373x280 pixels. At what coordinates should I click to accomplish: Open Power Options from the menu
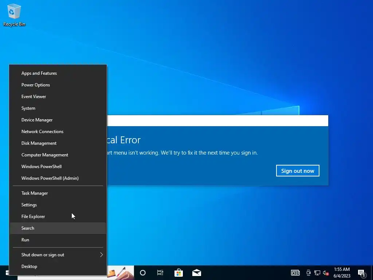(x=58, y=85)
